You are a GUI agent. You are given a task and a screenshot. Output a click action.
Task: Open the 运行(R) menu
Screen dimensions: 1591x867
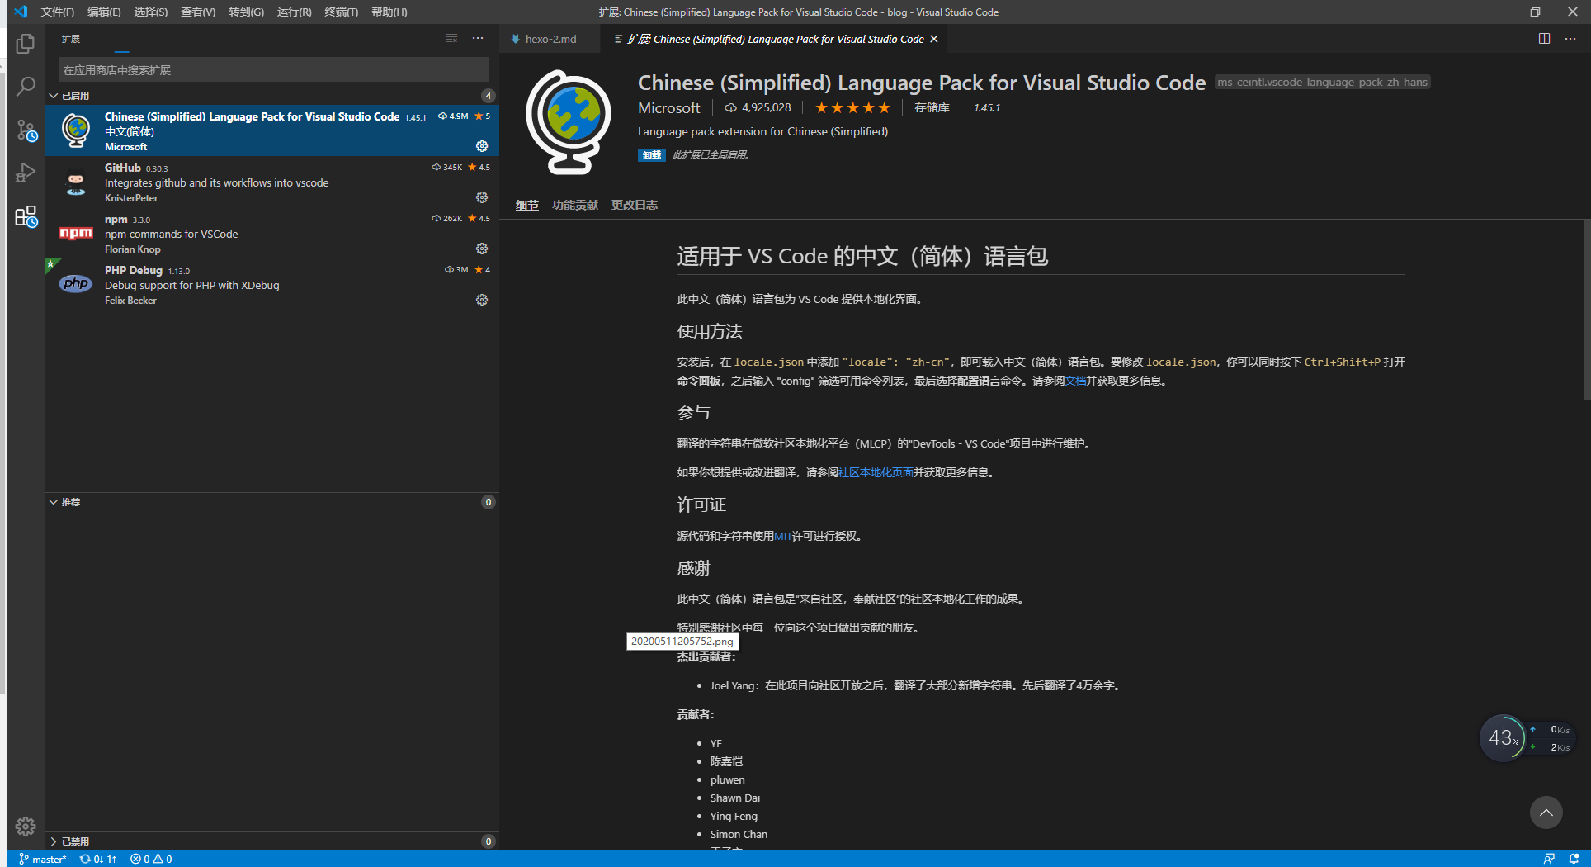point(294,12)
